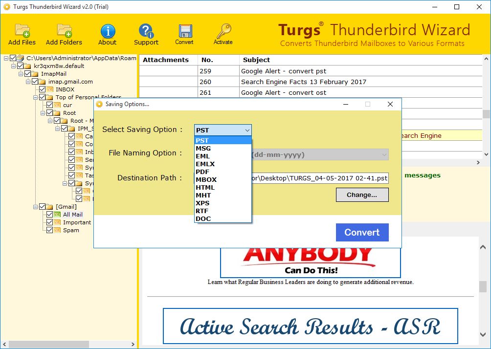Screen dimensions: 491x349
Task: Toggle the INBOX checkbox
Action: pos(42,89)
